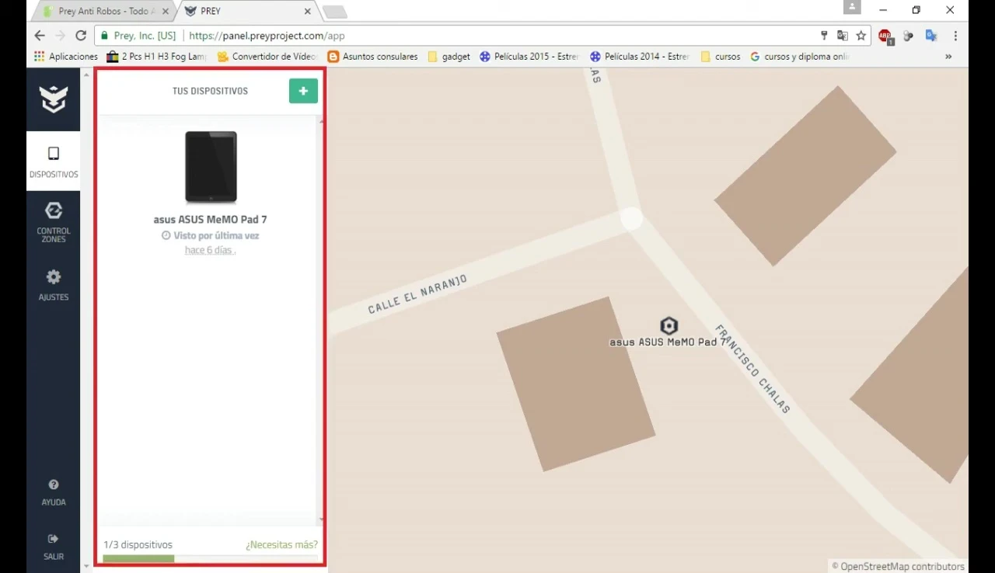Viewport: 995px width, 573px height.
Task: Open the gadget bookmarks folder
Action: [x=449, y=57]
